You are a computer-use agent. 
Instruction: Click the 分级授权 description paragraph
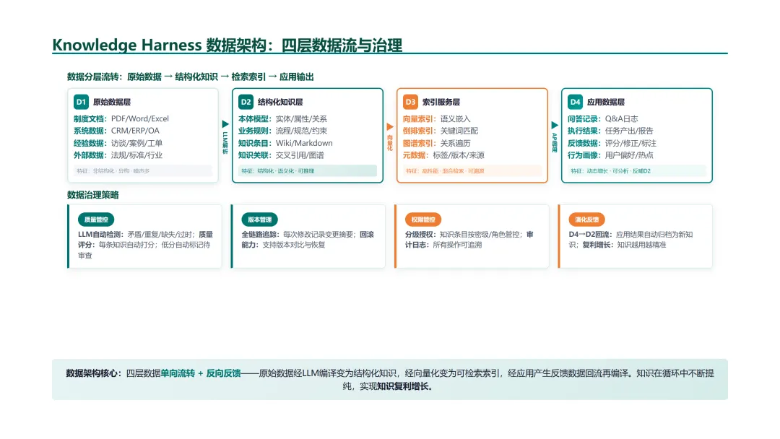click(469, 240)
